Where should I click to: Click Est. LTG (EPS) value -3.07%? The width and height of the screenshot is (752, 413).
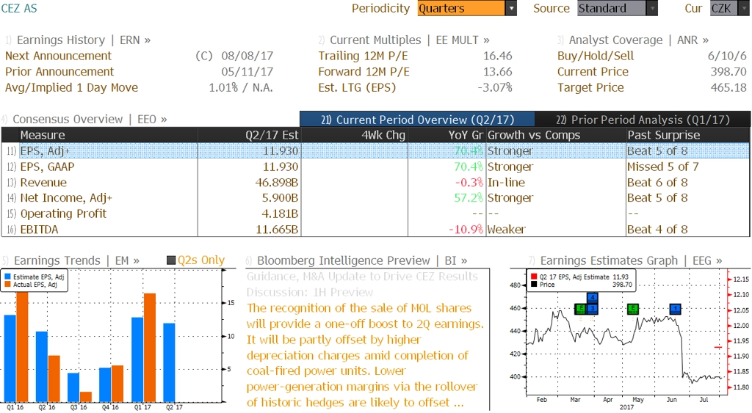[494, 88]
